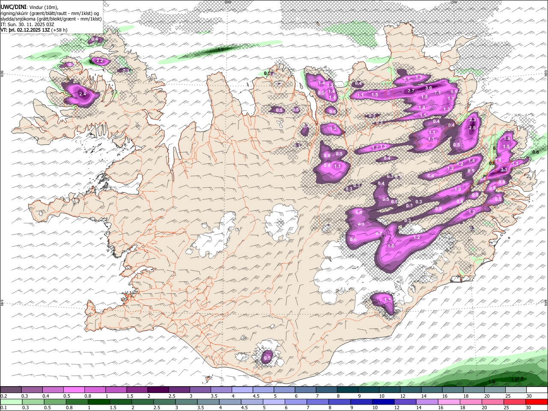Select the bottom-row pale green swatch starting at 0.1
Screen dimensions: 548x411
pyautogui.click(x=11, y=402)
